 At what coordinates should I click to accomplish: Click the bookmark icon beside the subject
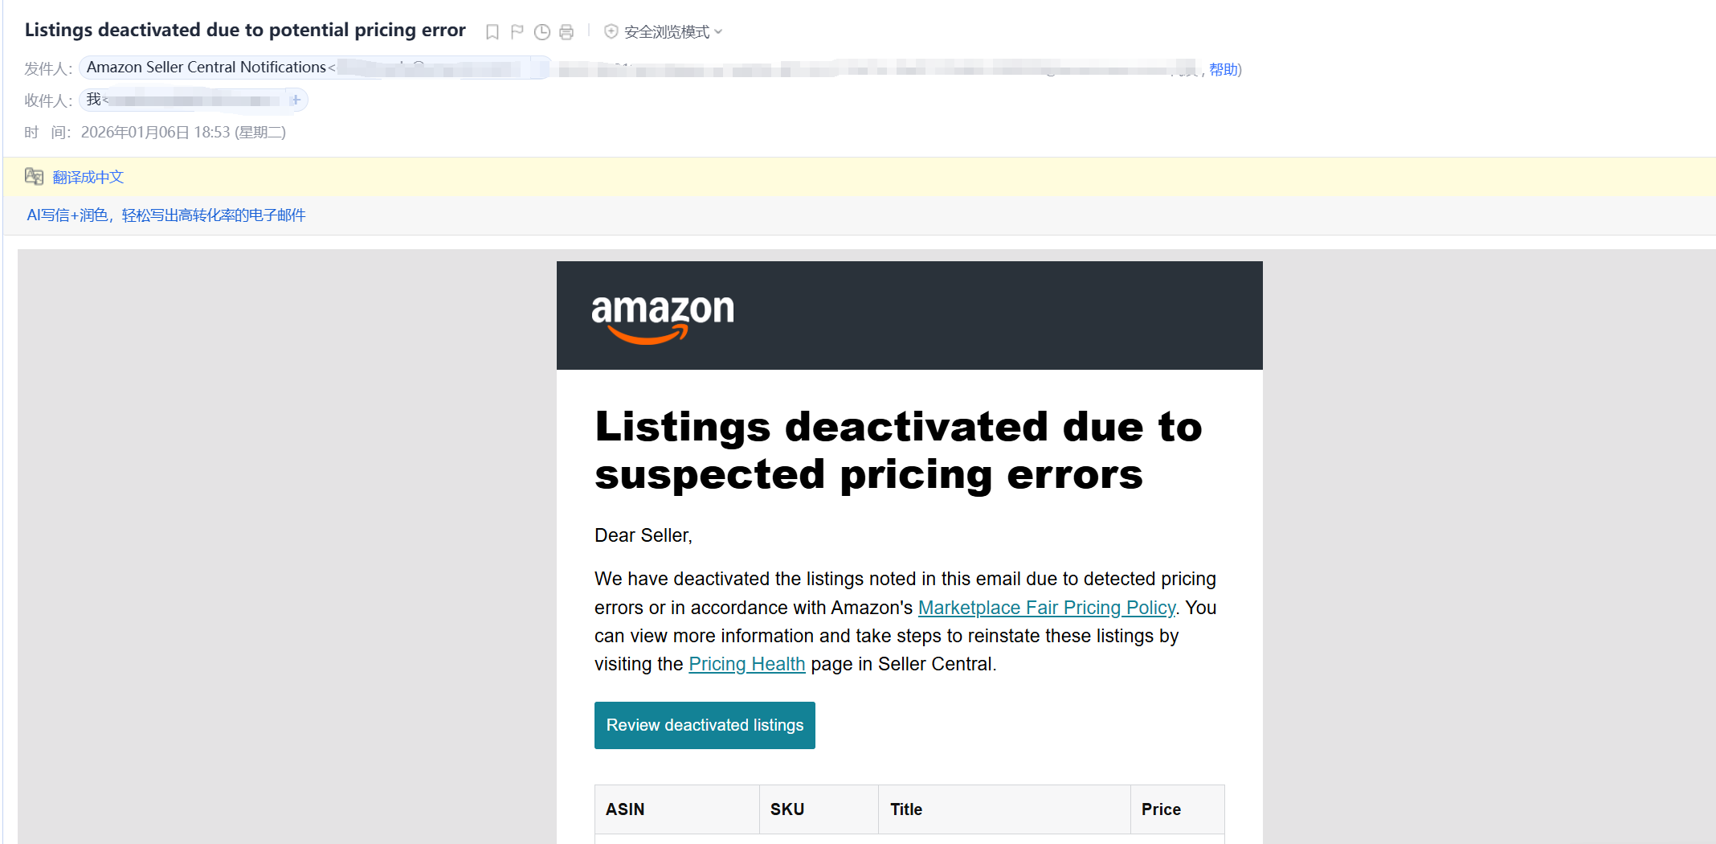point(492,32)
